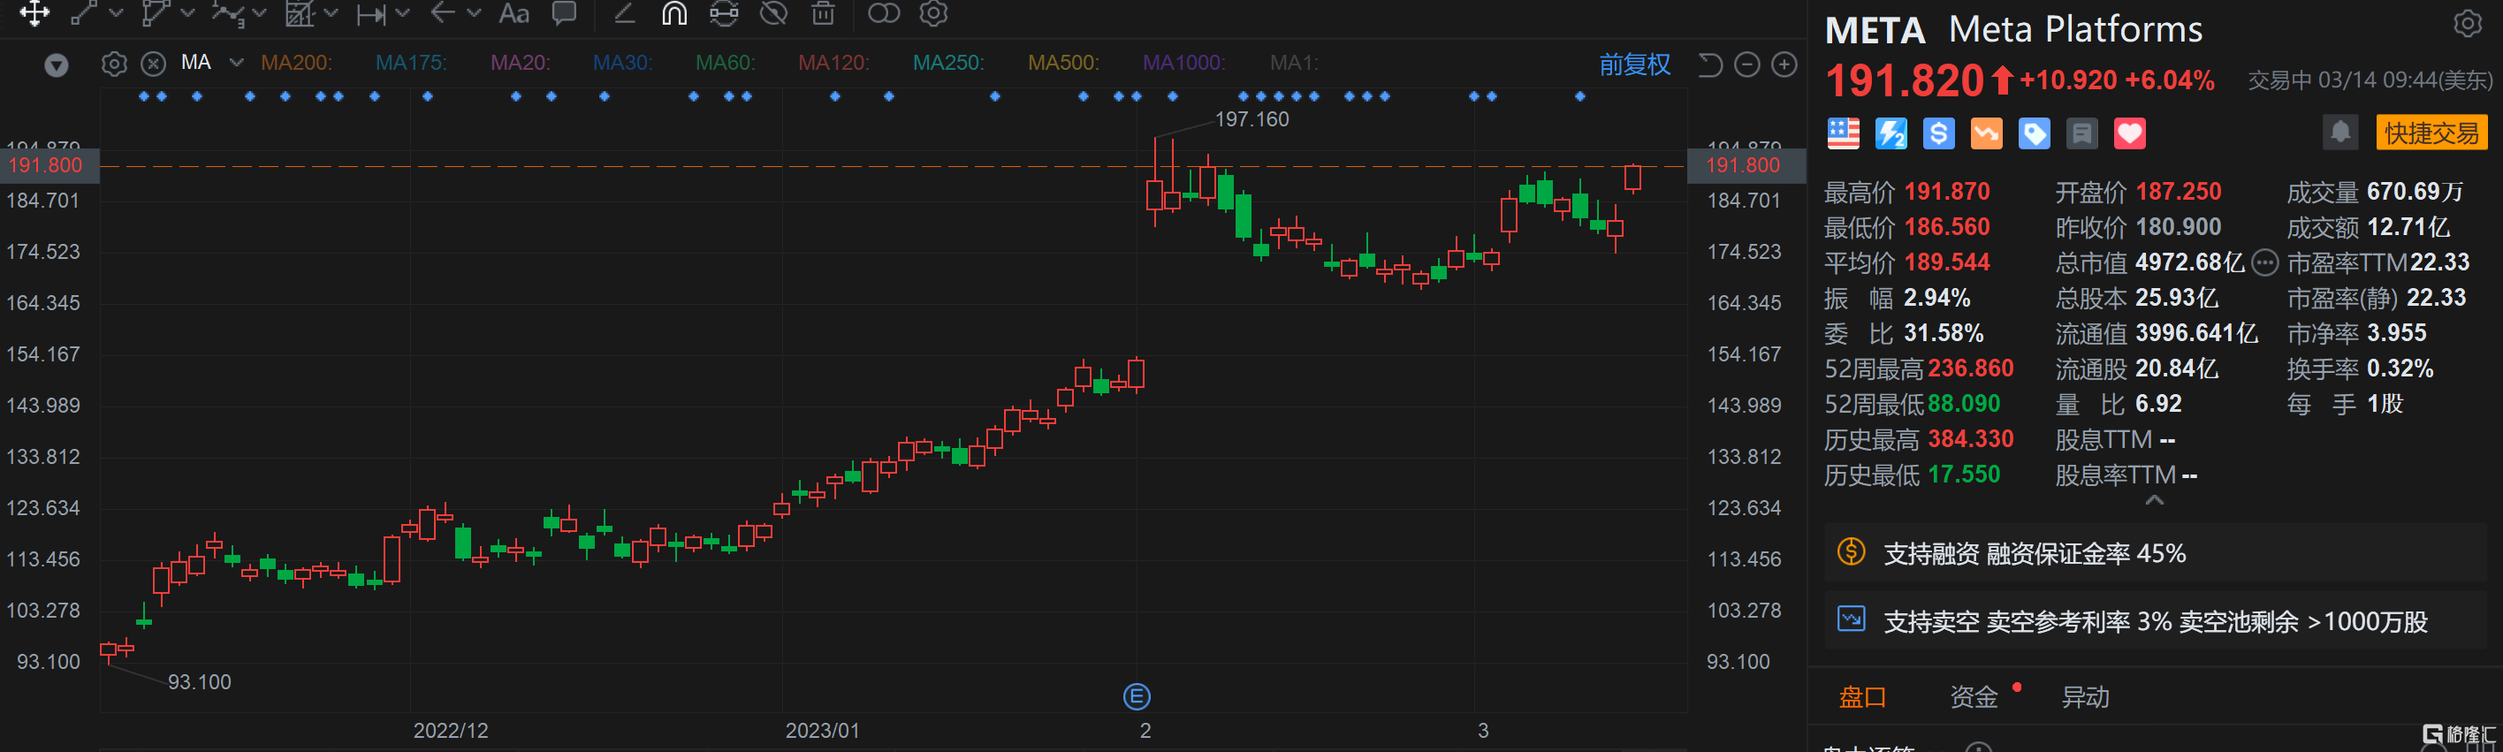Open MA indicator settings gear
Screen dimensions: 2503x752
114,65
